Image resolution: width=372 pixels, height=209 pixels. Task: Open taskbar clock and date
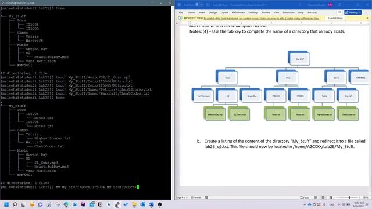click(359, 204)
